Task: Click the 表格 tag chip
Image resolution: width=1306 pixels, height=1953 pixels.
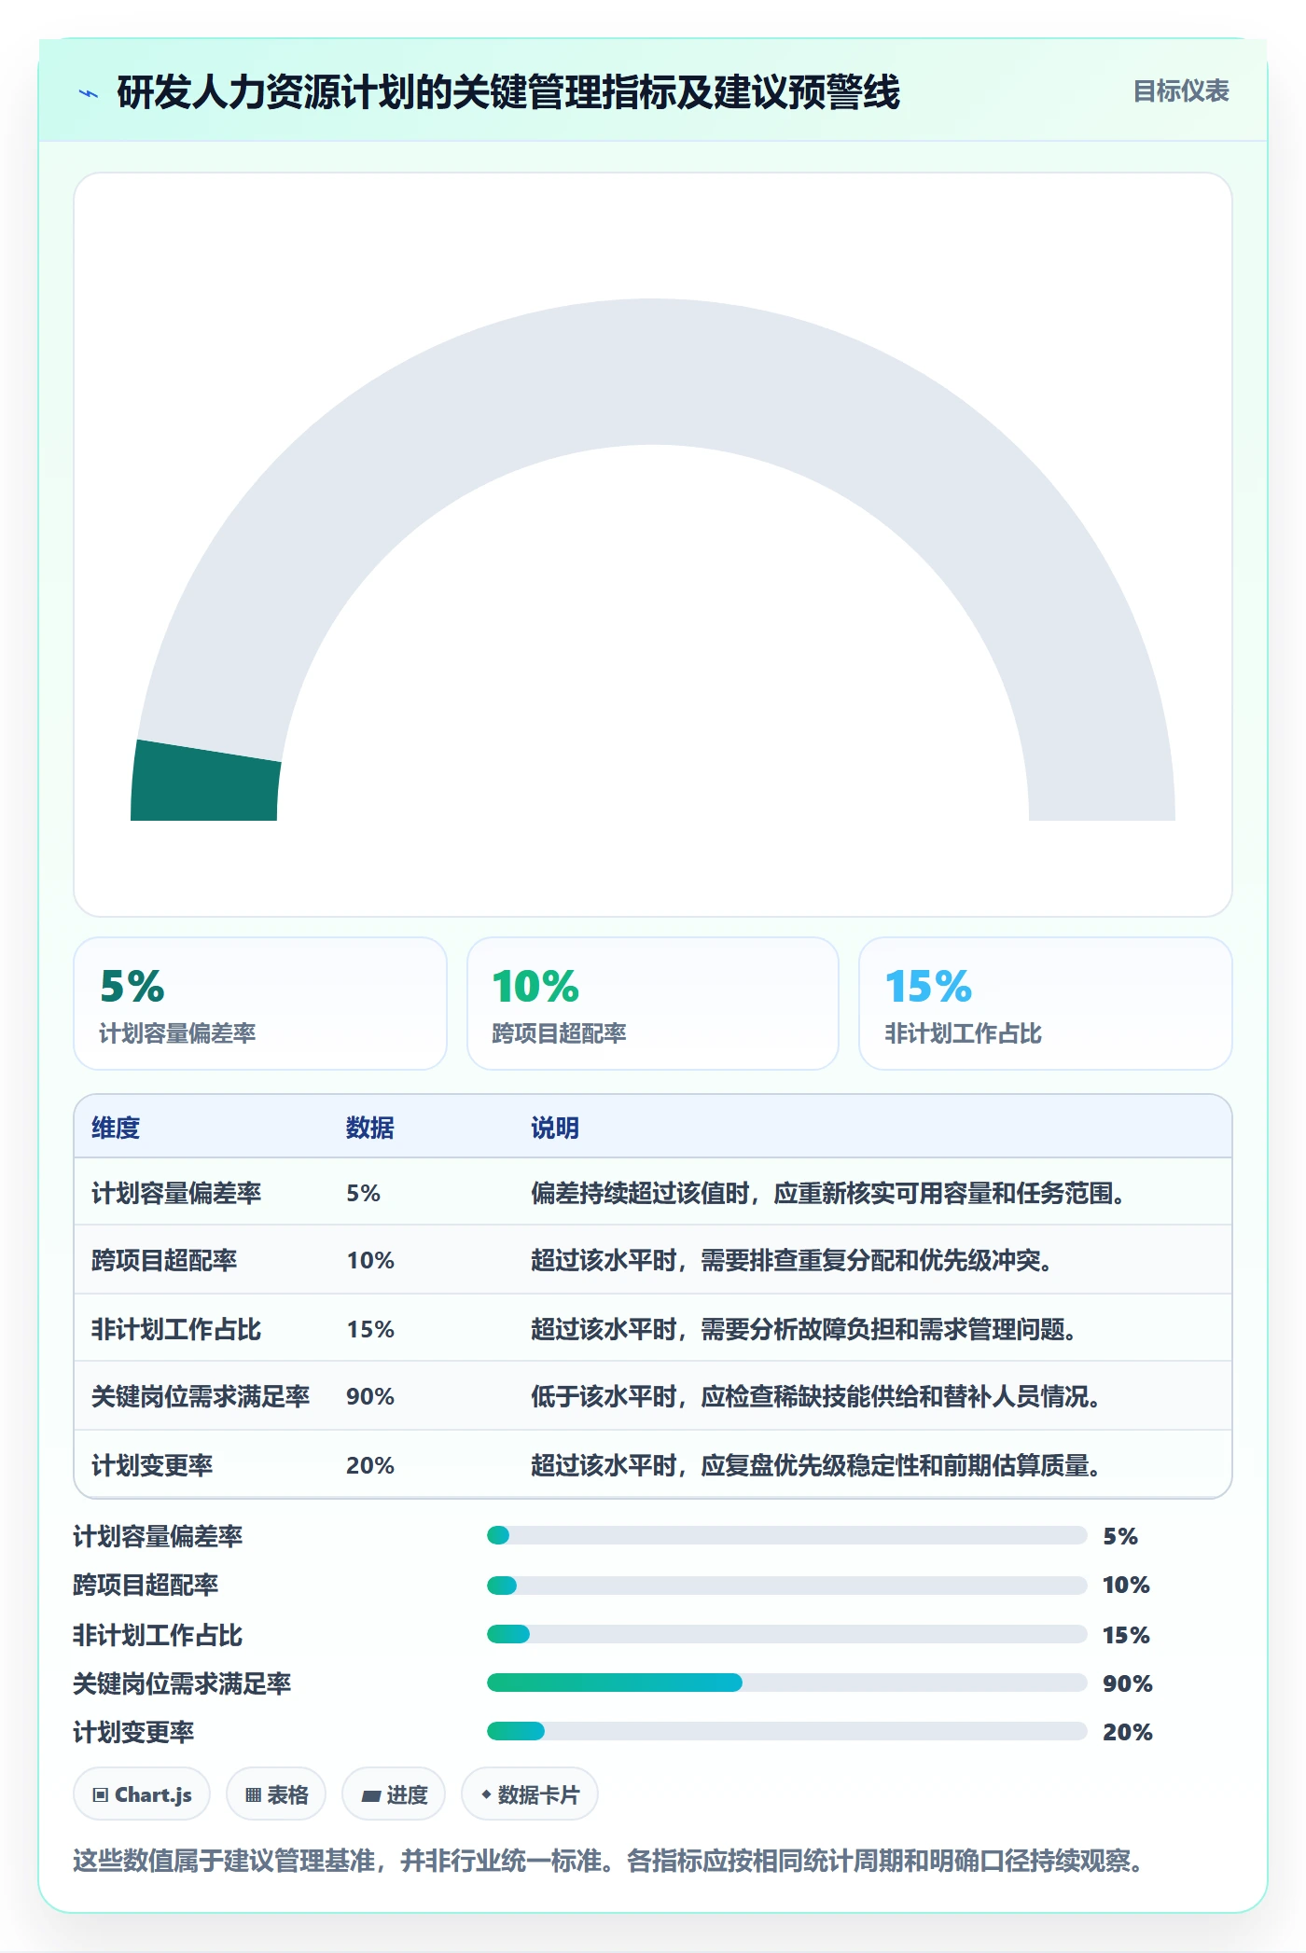Action: [x=276, y=1794]
